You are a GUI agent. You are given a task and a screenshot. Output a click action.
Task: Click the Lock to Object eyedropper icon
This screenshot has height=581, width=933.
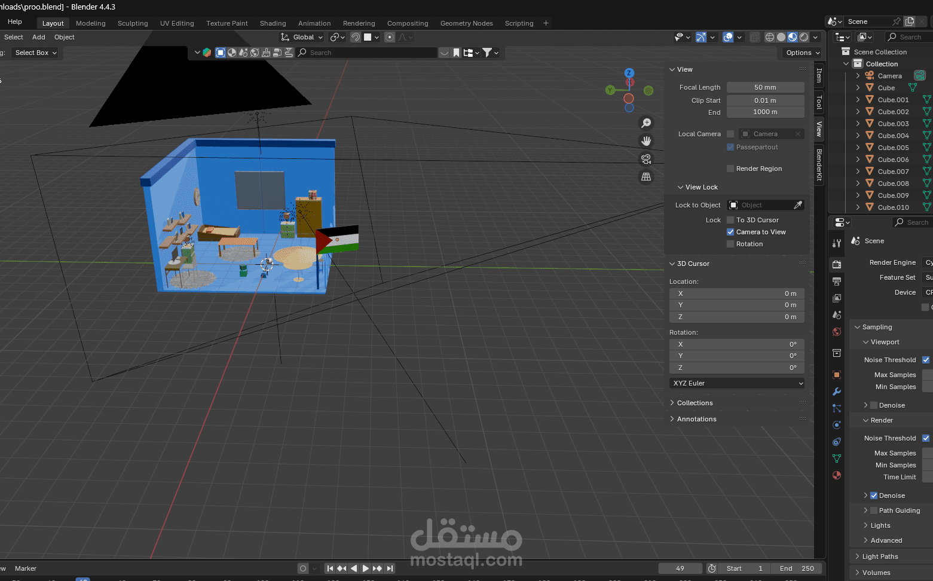pos(797,205)
